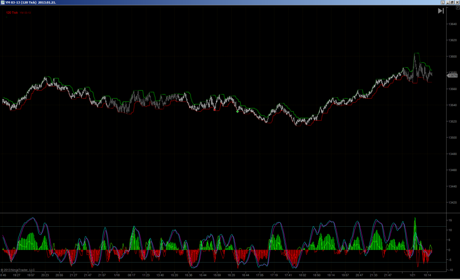Image resolution: width=460 pixels, height=280 pixels.
Task: Restore down the chart window
Action: click(452, 2)
